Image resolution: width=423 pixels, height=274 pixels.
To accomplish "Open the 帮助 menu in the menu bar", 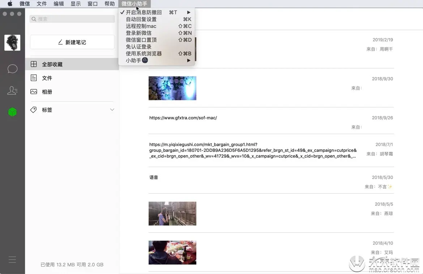I will point(110,4).
